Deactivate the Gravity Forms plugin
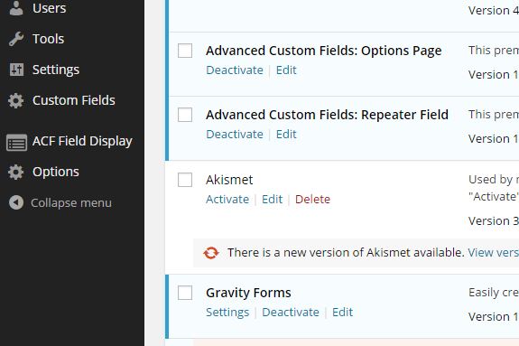 click(x=291, y=313)
